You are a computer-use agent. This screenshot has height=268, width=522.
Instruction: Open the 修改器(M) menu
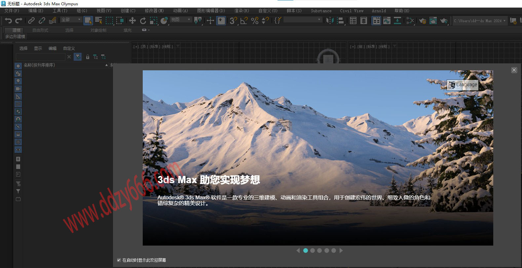click(154, 11)
